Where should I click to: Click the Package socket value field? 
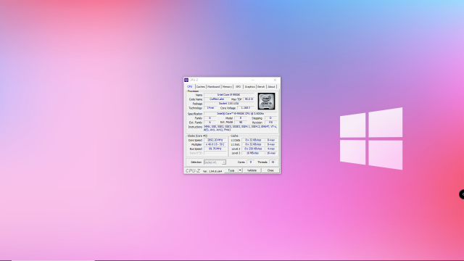pos(229,104)
